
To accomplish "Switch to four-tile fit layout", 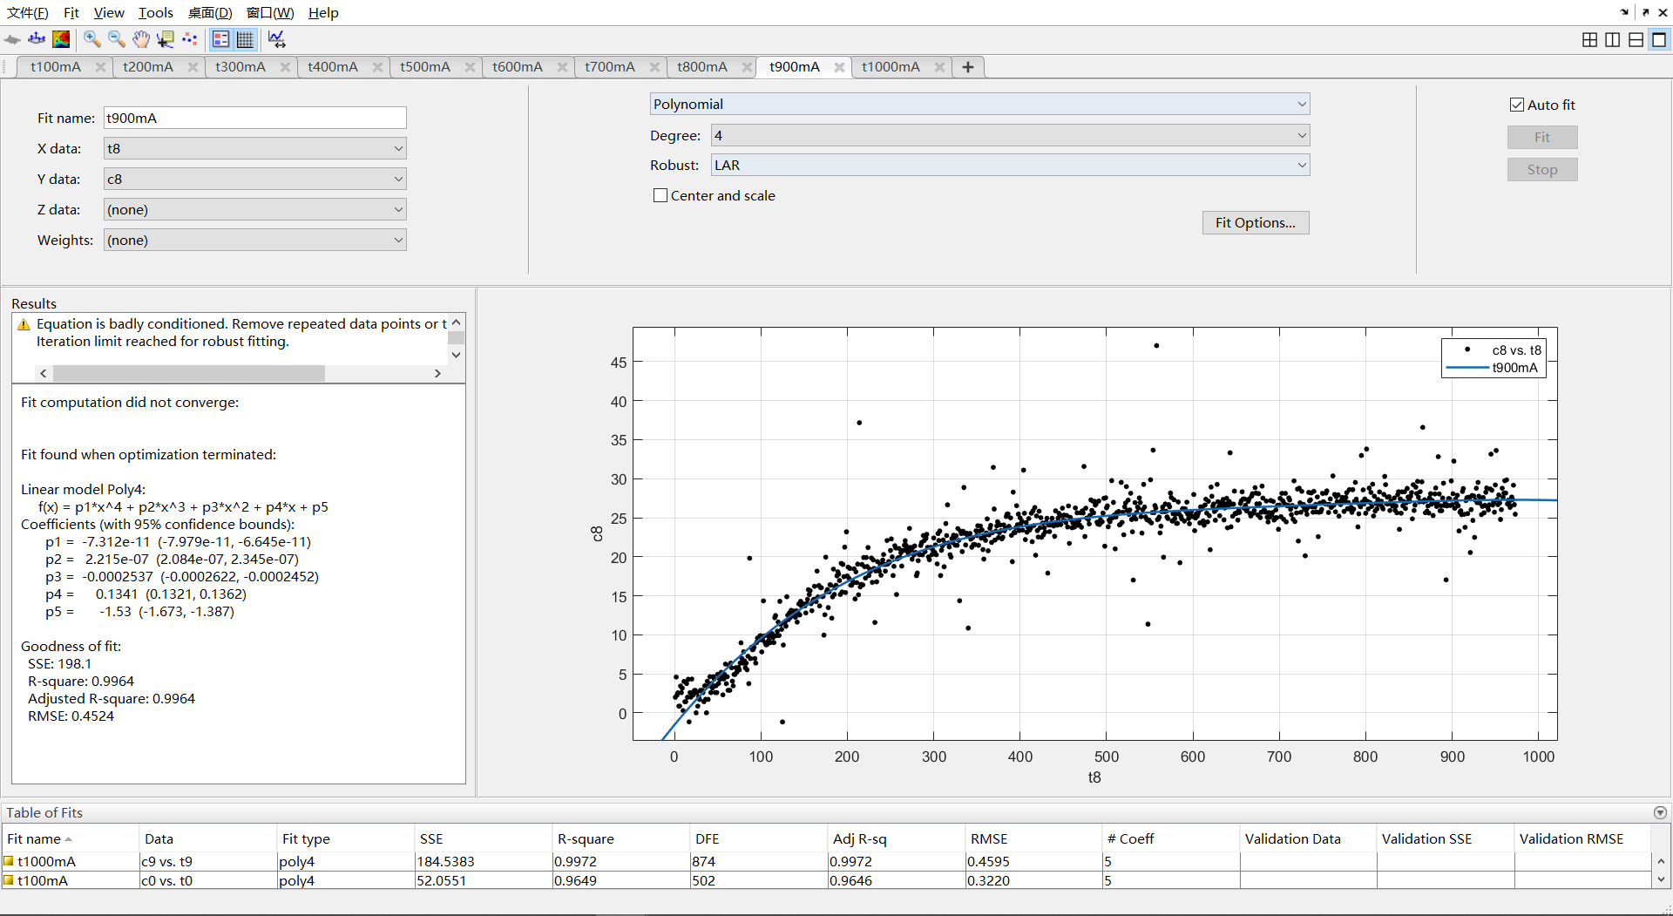I will (1589, 39).
